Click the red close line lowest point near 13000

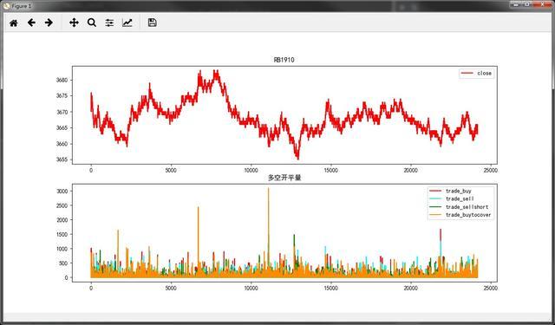tap(297, 159)
